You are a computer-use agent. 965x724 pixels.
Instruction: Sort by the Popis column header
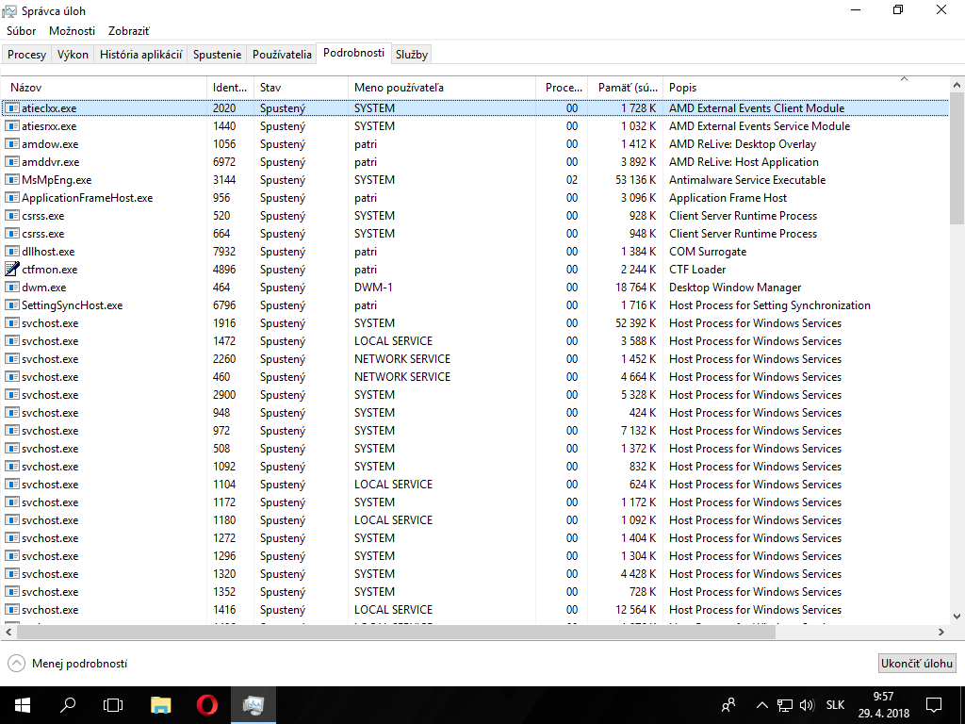pyautogui.click(x=806, y=88)
